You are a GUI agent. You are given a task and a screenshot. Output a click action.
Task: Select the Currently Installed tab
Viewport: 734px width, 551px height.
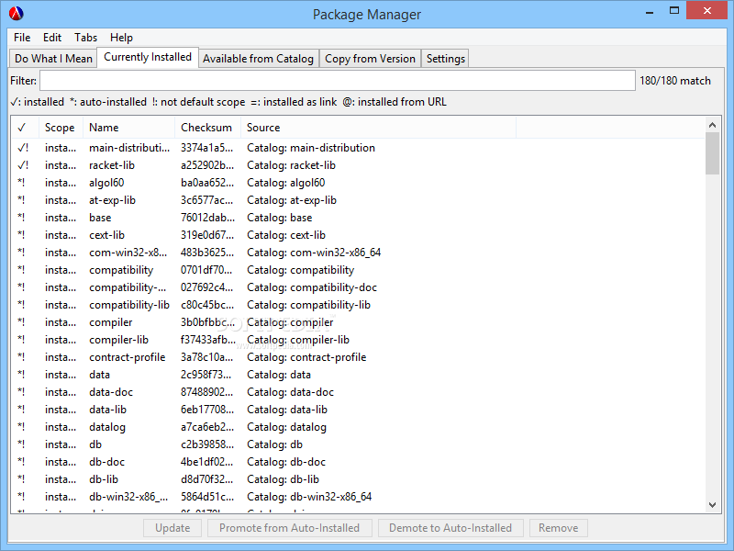click(x=148, y=57)
